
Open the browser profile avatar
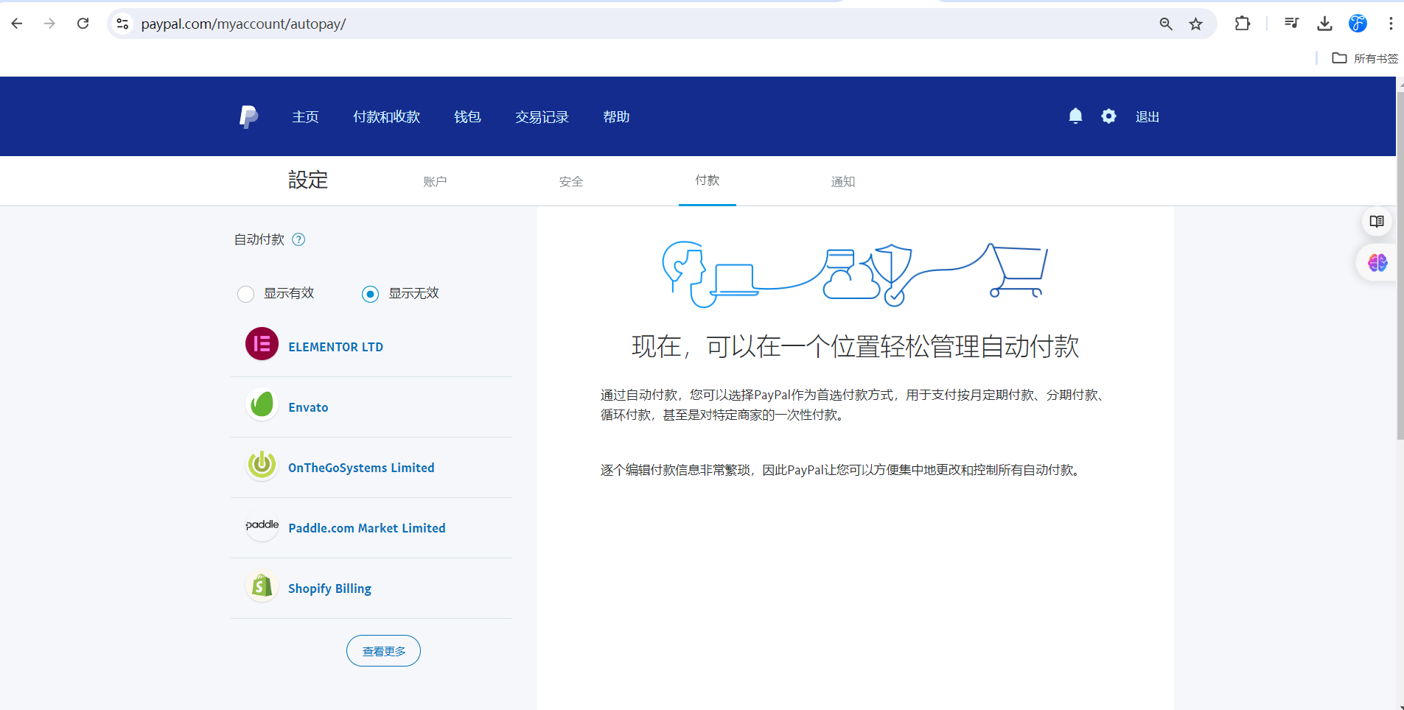point(1358,24)
